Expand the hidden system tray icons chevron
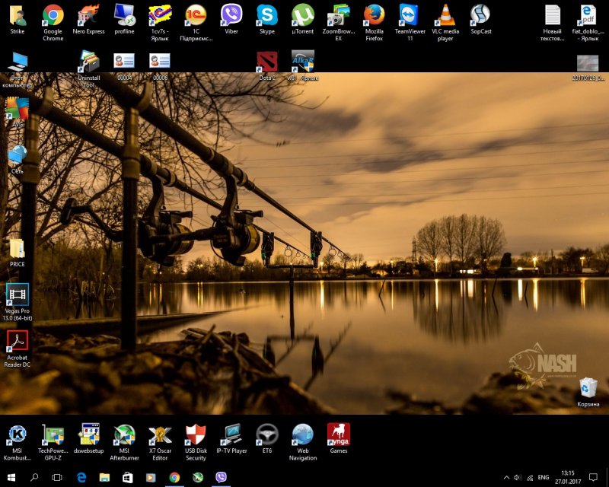Image resolution: width=609 pixels, height=487 pixels. pyautogui.click(x=507, y=477)
